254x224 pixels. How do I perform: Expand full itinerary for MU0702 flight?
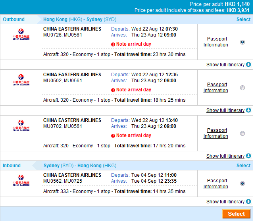point(225,156)
